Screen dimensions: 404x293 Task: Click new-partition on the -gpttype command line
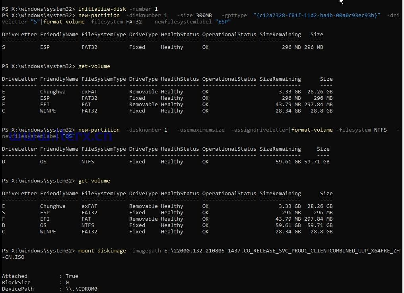(99, 16)
